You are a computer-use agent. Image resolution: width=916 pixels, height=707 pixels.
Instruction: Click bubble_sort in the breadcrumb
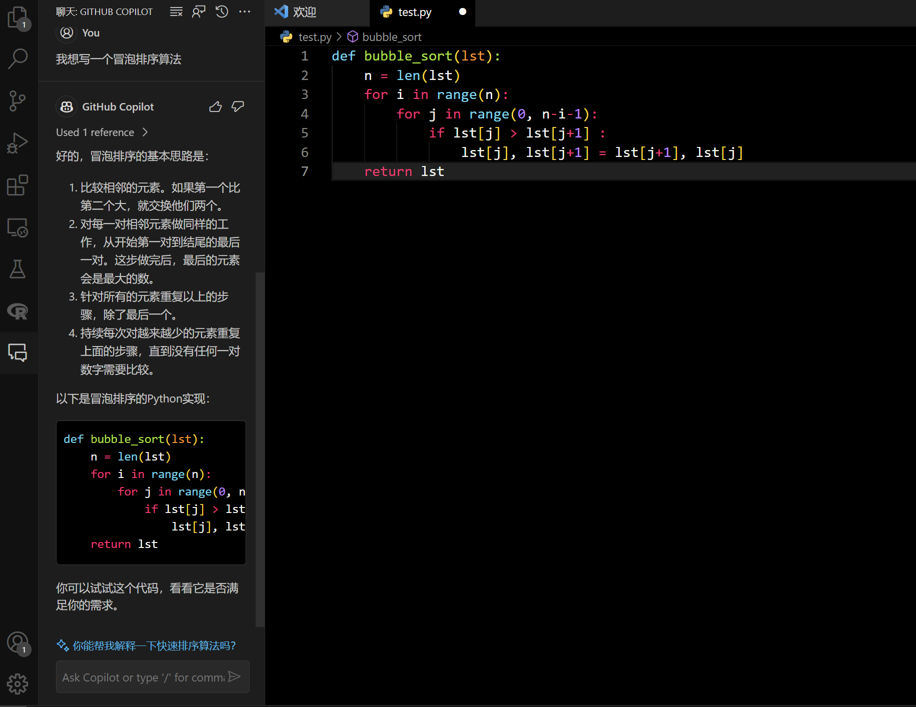392,37
